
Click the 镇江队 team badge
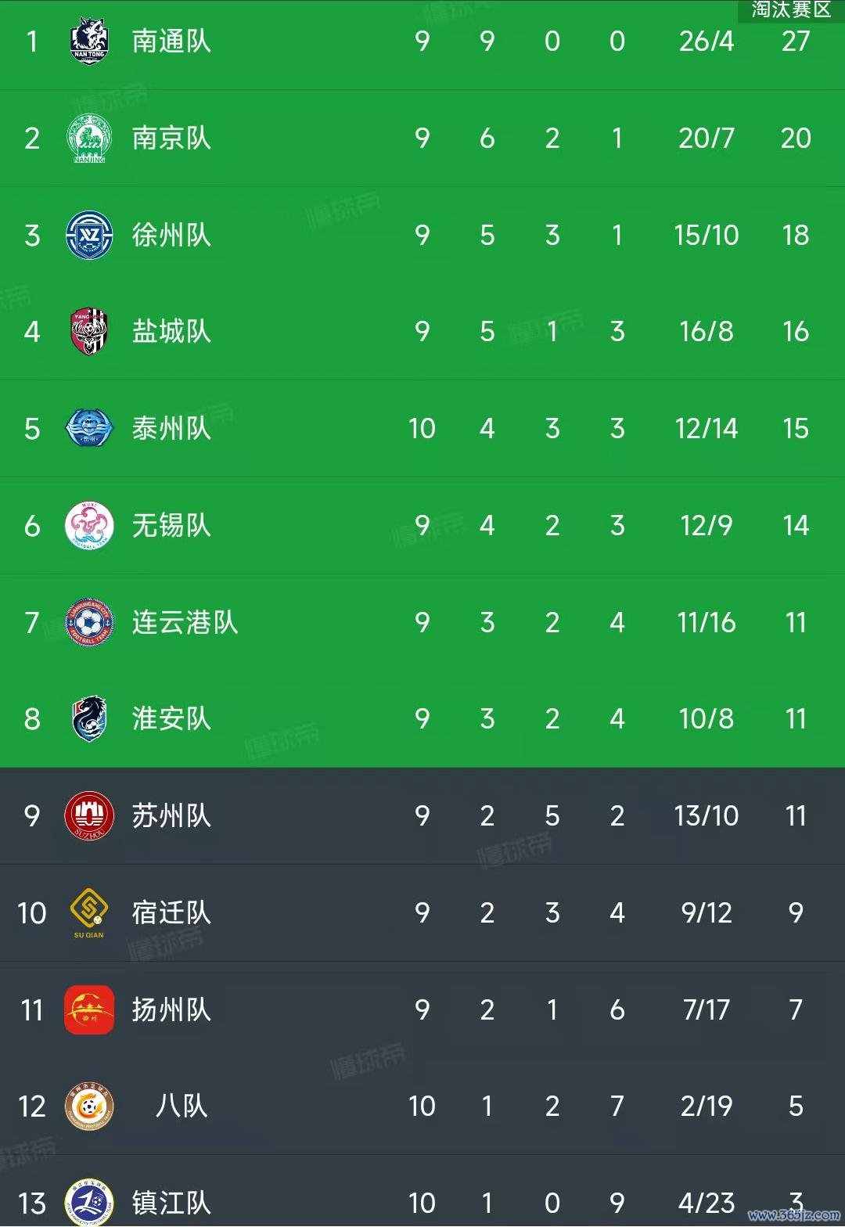click(89, 1203)
